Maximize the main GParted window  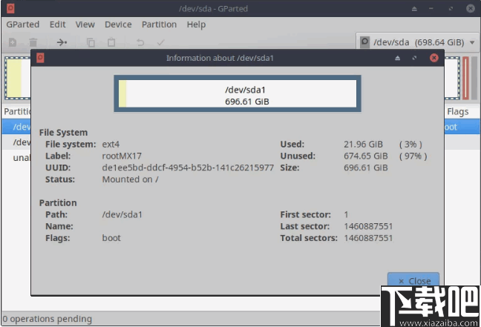click(451, 9)
